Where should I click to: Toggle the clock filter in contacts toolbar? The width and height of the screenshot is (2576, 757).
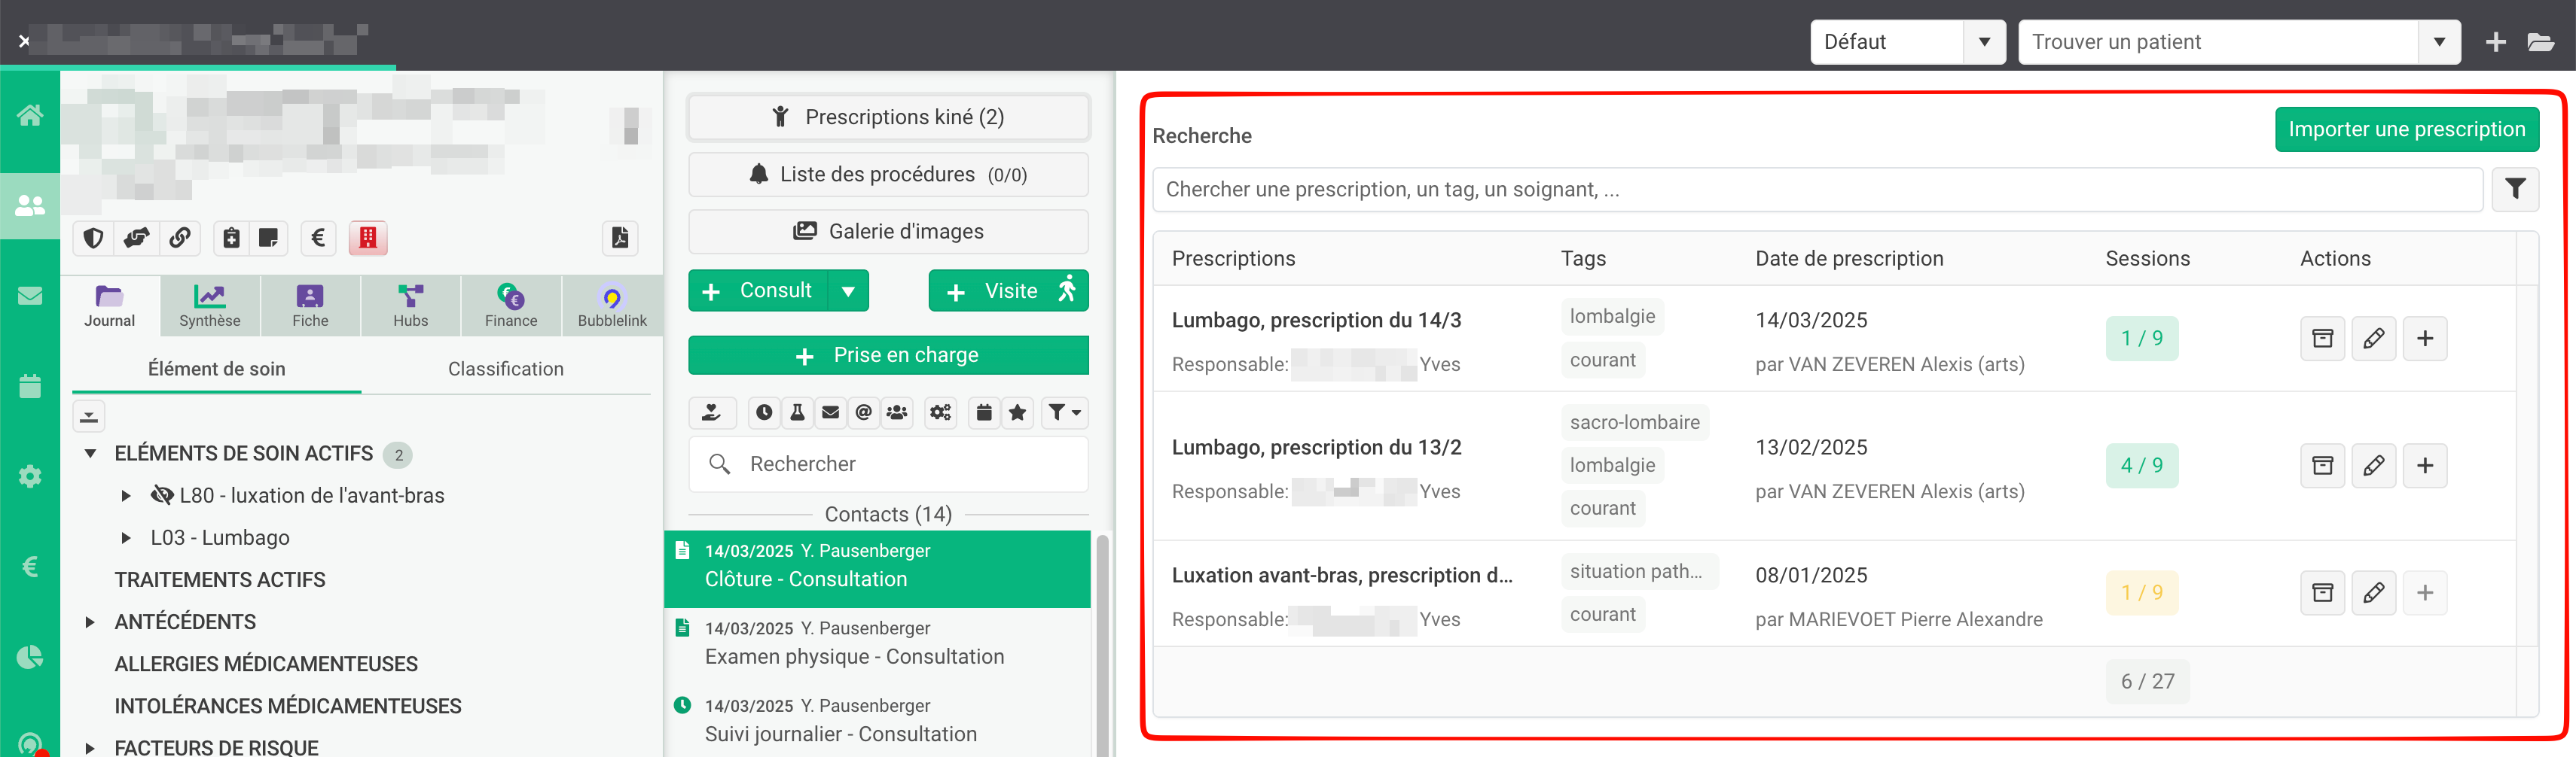[764, 412]
